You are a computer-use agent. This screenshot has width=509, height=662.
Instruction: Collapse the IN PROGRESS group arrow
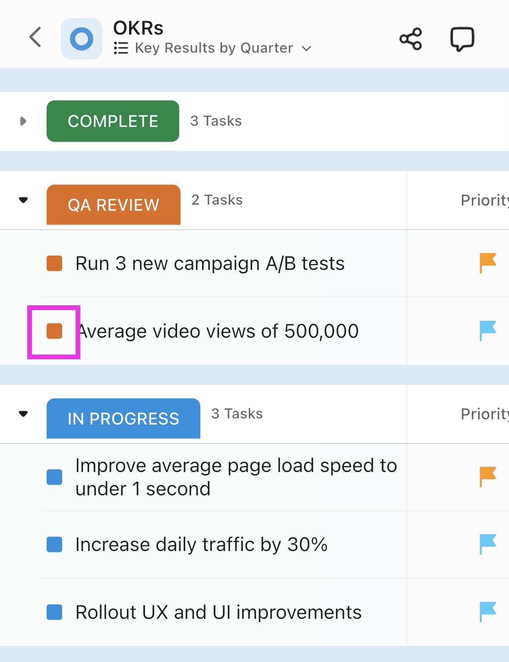click(x=23, y=414)
